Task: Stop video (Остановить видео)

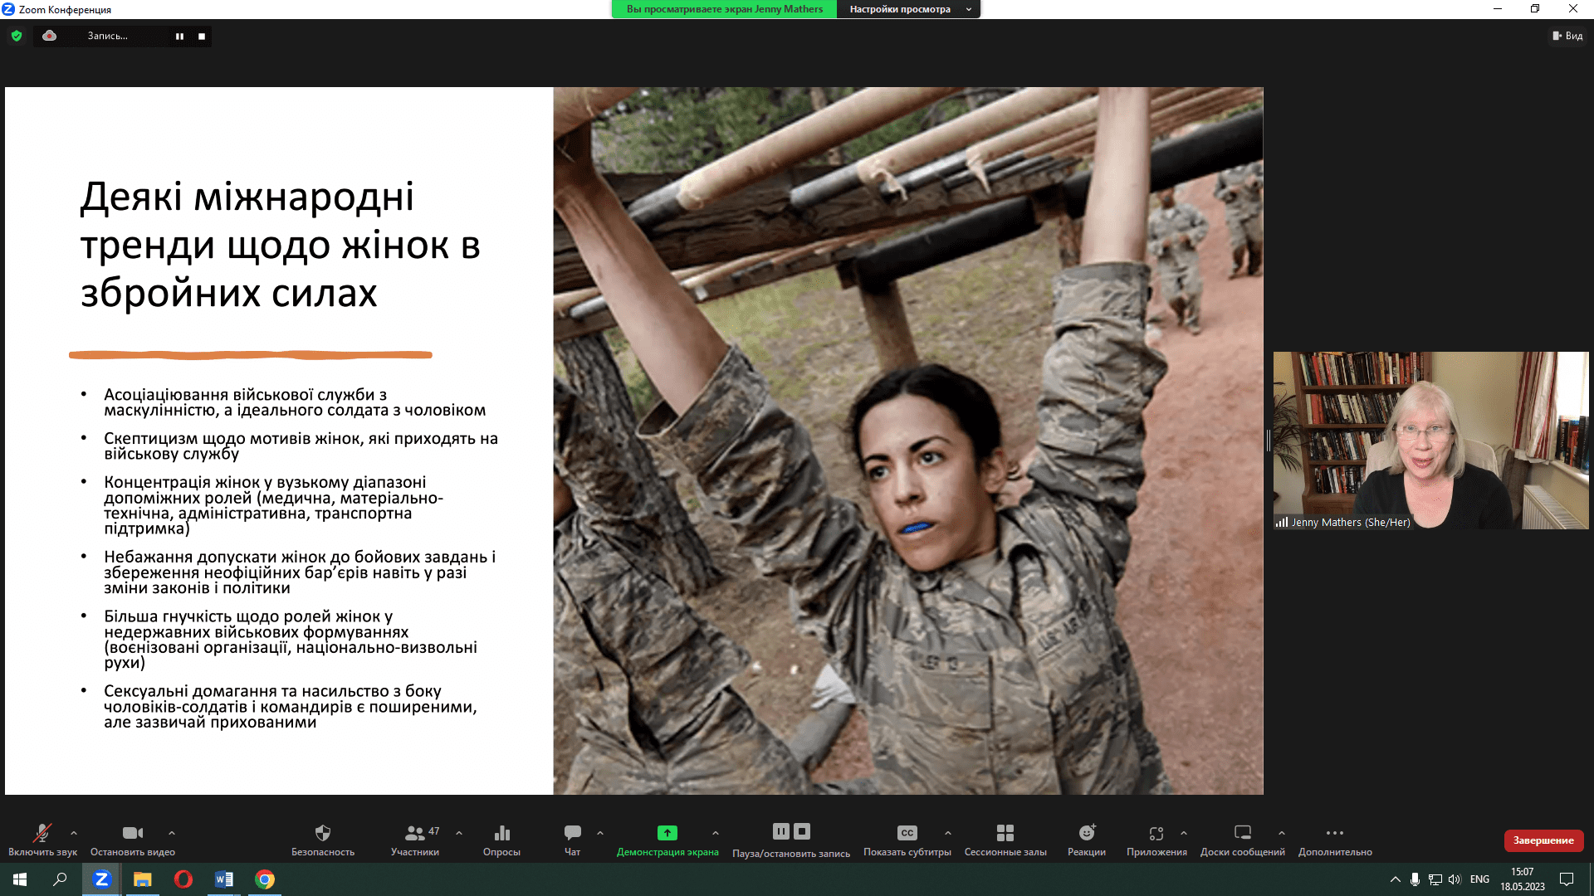Action: (133, 838)
